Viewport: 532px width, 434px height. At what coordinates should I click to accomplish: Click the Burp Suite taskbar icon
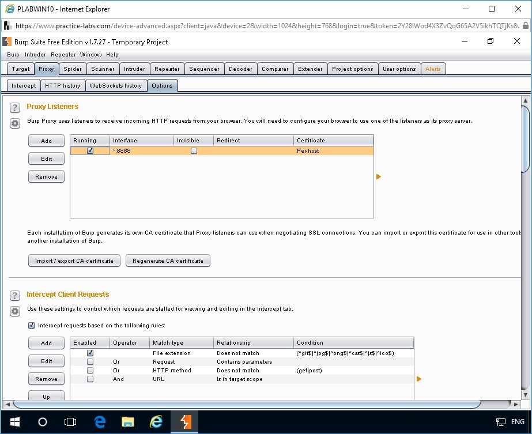186,421
